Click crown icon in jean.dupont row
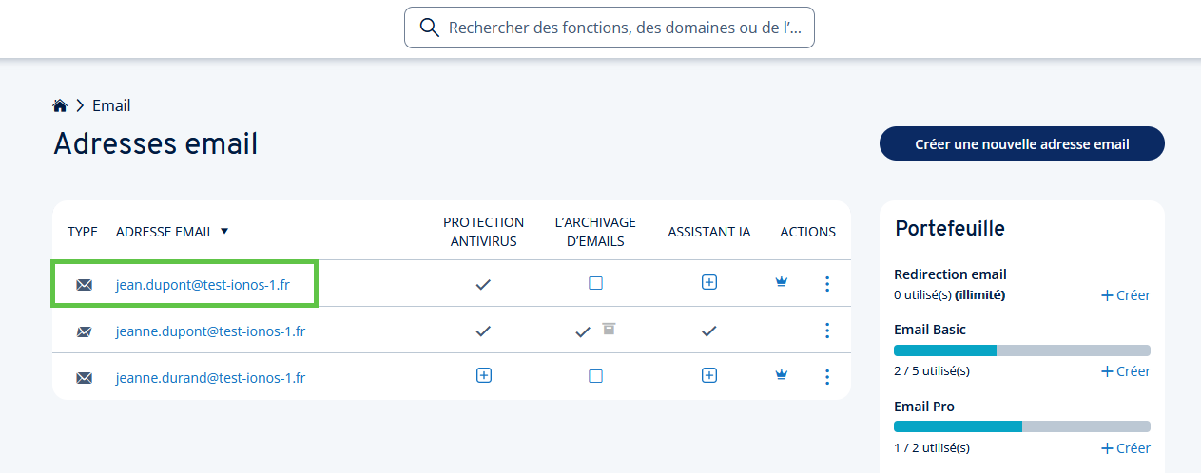The width and height of the screenshot is (1201, 473). click(x=782, y=282)
